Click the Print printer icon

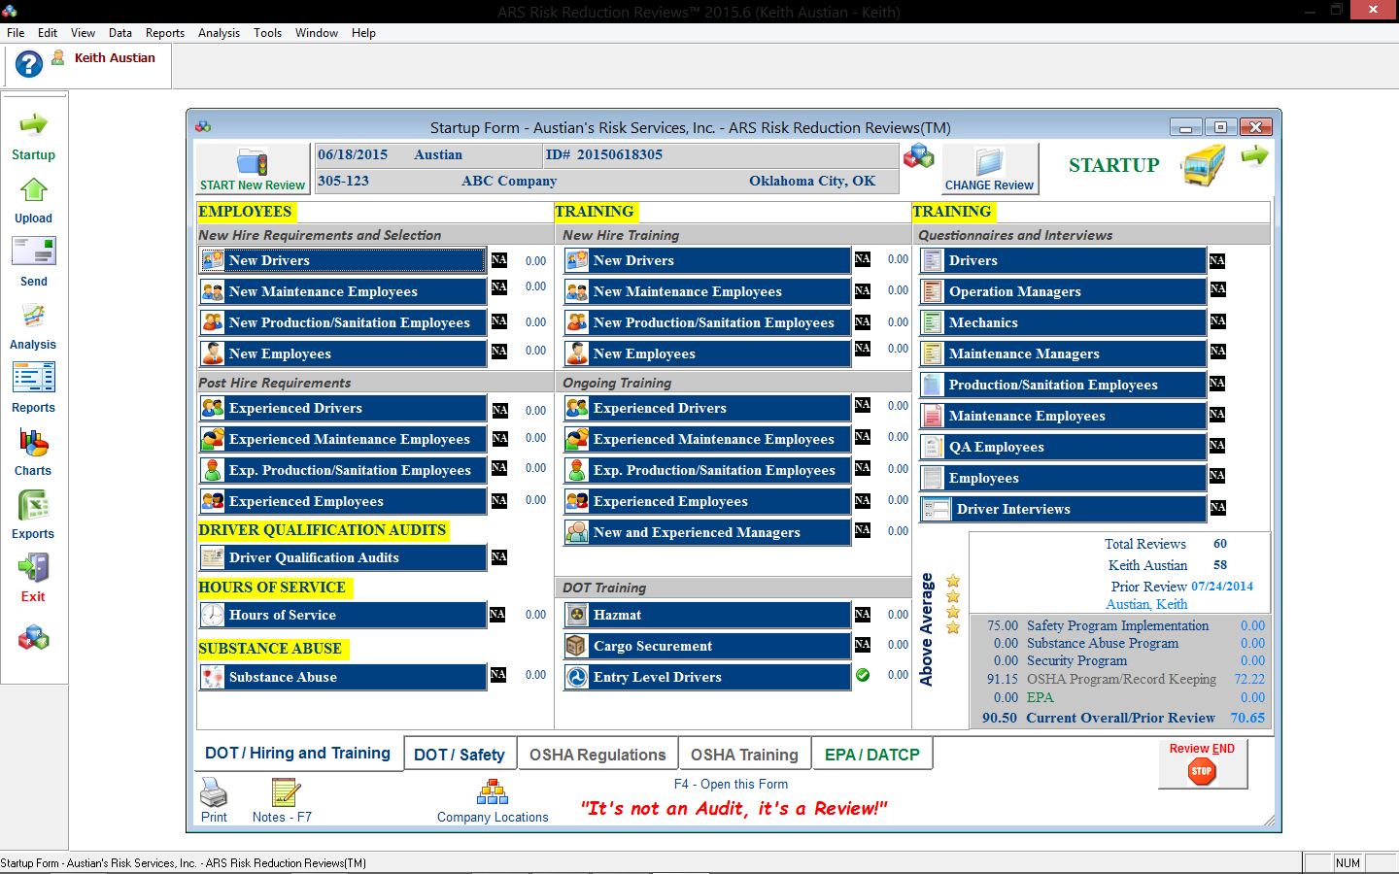214,792
